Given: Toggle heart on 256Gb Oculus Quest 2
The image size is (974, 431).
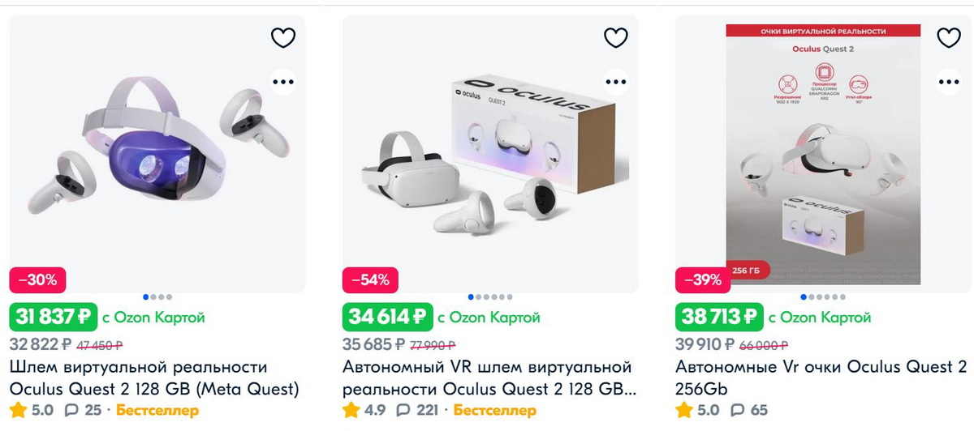Looking at the screenshot, I should pos(949,38).
